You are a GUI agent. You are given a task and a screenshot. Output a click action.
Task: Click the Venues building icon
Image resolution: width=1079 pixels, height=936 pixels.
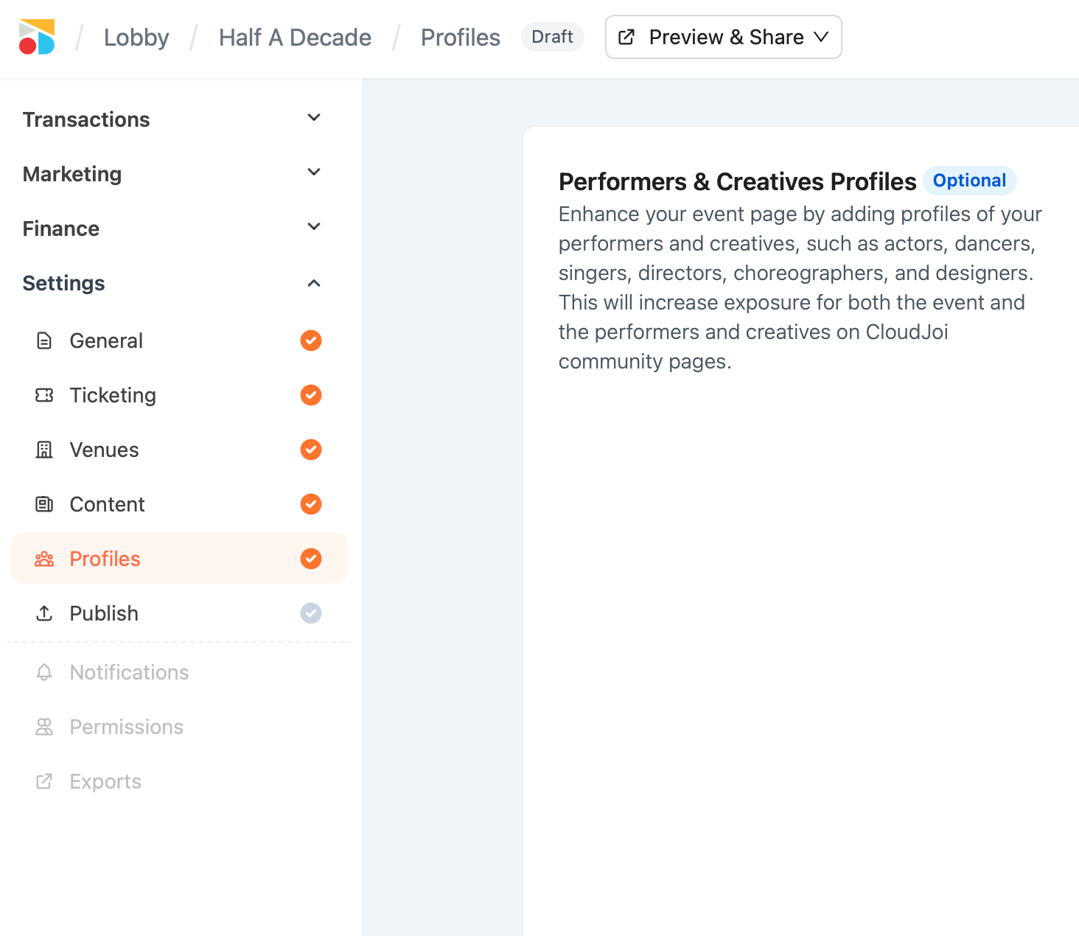44,450
